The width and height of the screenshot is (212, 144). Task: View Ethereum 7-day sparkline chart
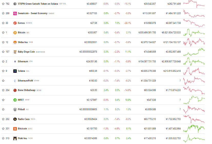(x=194, y=61)
